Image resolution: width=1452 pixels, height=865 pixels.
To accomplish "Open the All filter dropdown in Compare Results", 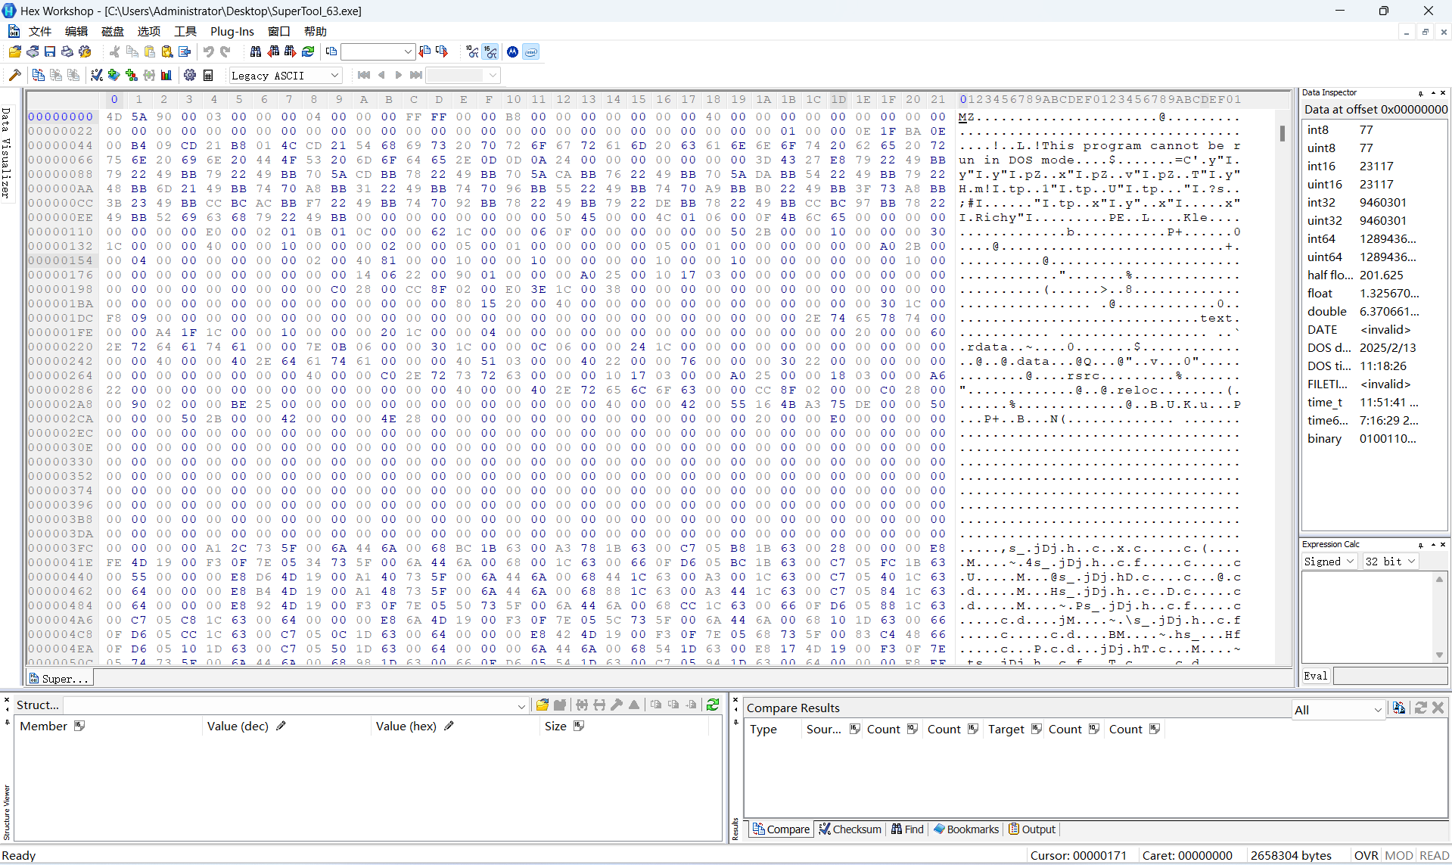I will tap(1338, 709).
